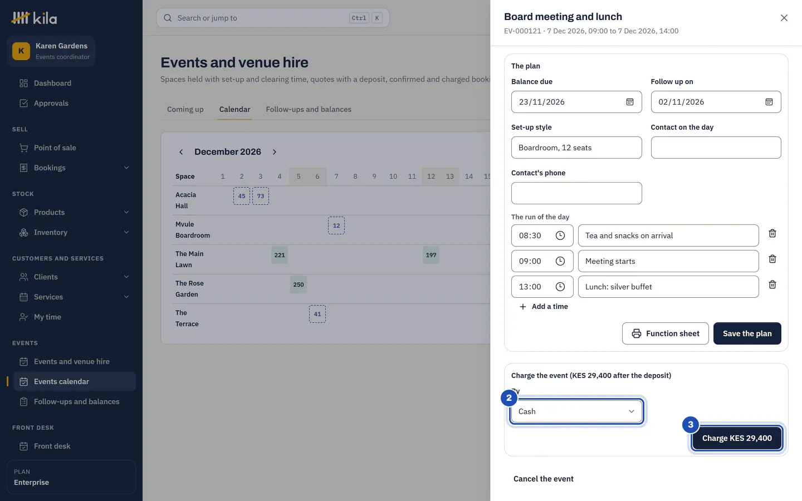Switch to the Calendar tab

(x=234, y=109)
